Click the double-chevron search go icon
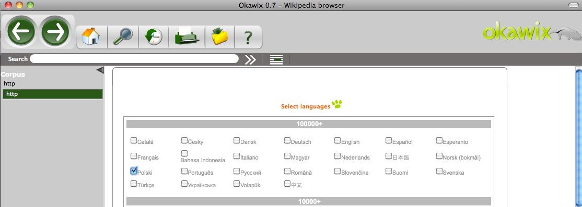582x207 pixels. 251,59
